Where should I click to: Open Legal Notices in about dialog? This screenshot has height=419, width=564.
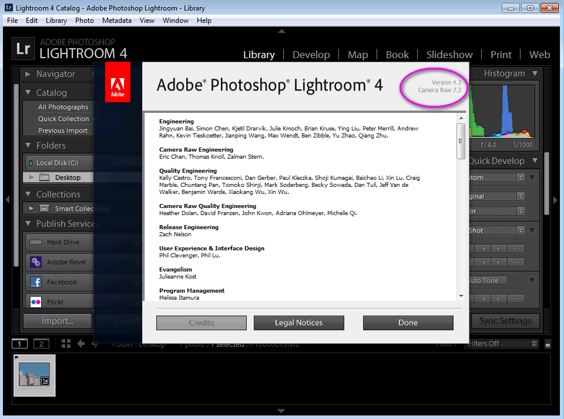pyautogui.click(x=298, y=323)
